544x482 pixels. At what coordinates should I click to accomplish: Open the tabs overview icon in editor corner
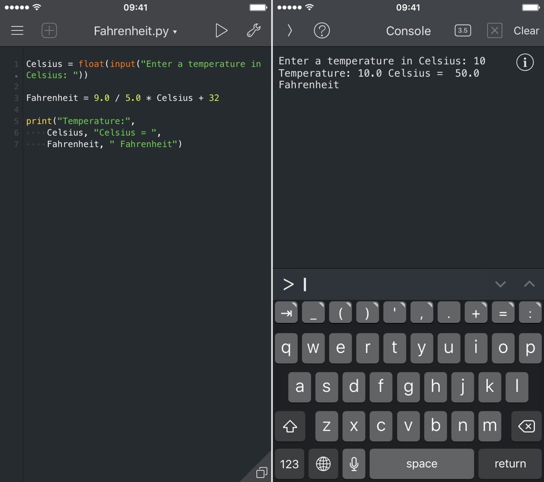(261, 472)
